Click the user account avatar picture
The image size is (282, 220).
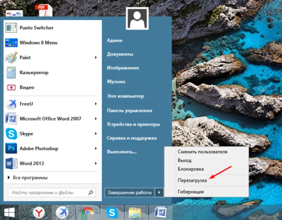(137, 18)
